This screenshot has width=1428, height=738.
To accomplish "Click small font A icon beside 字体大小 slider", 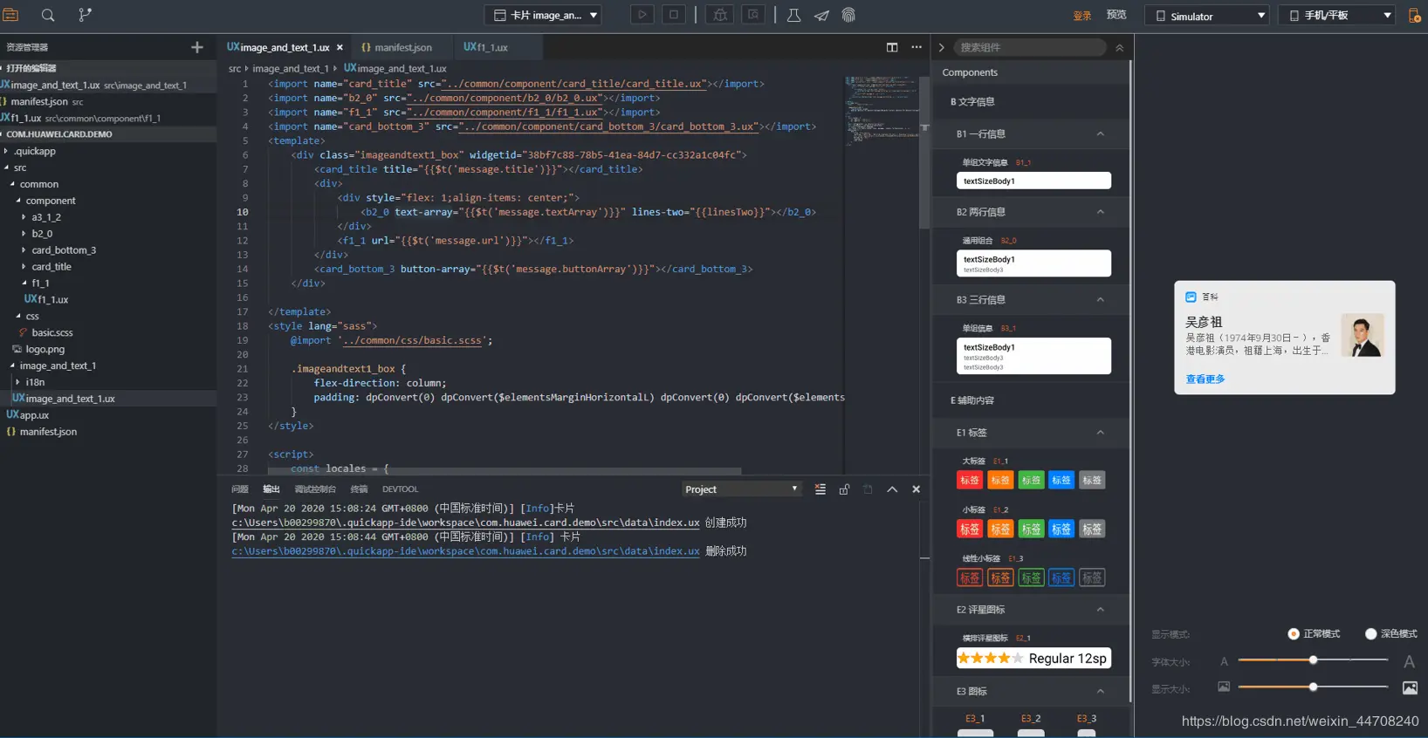I will 1224,662.
